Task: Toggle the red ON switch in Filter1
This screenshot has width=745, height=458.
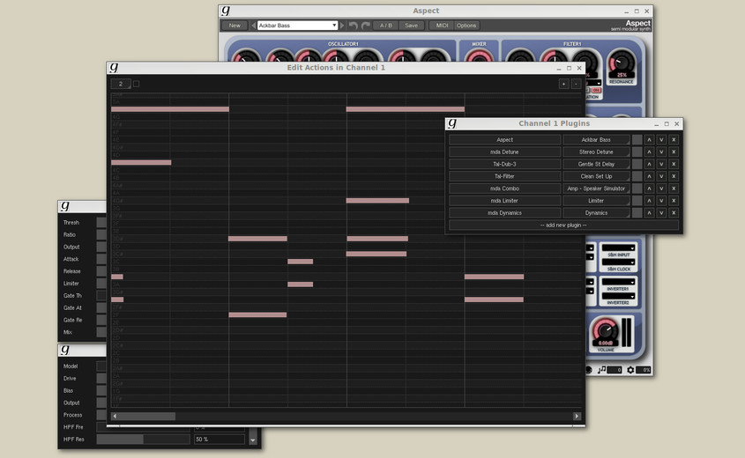Action: 596,90
